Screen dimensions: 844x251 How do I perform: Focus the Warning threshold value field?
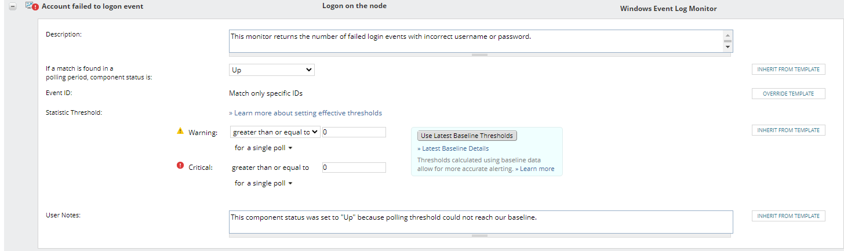coord(354,132)
